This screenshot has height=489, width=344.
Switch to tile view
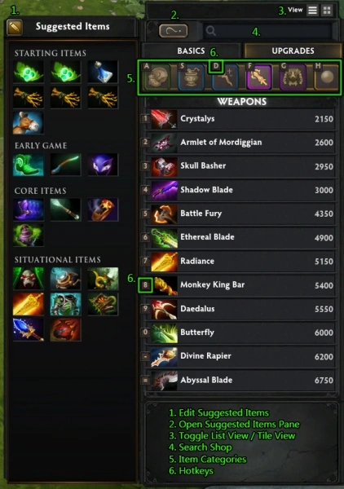point(327,11)
